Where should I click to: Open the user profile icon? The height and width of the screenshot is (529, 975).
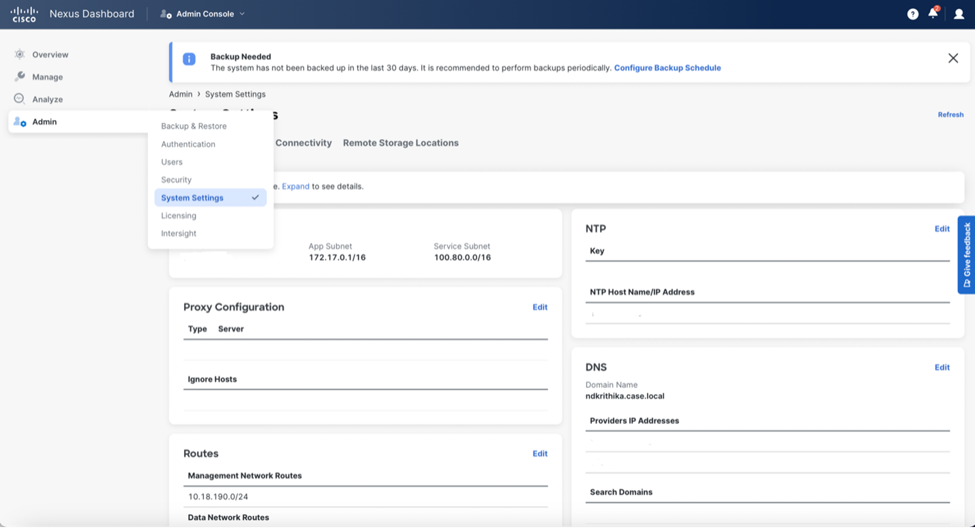tap(959, 14)
